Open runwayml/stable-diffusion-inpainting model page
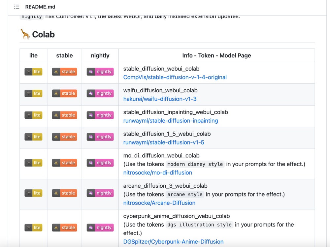Screen dimensions: 330x247 (x=171, y=121)
